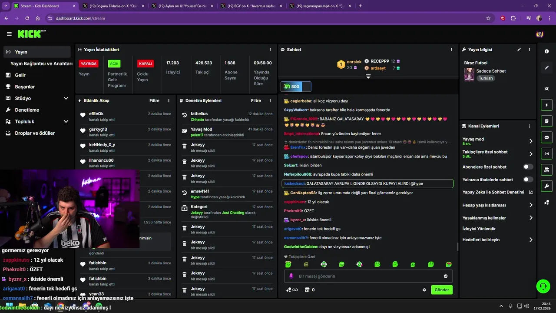
Task: Toggle the broadcast signal widget in the right rail
Action: click(546, 153)
